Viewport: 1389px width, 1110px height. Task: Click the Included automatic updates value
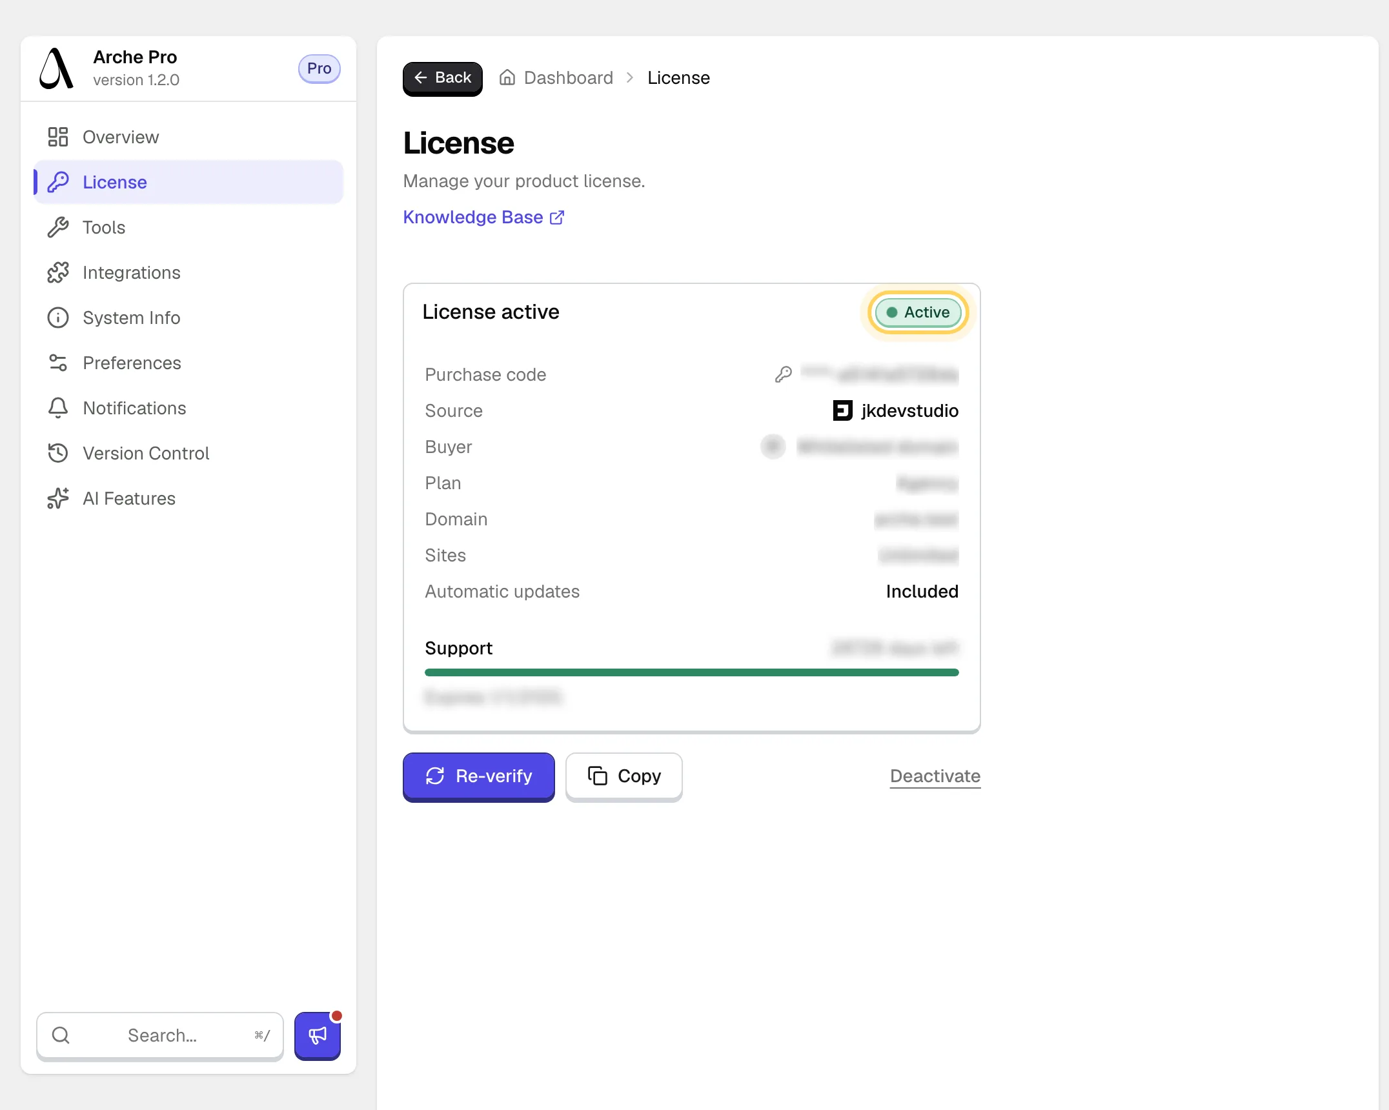tap(922, 592)
